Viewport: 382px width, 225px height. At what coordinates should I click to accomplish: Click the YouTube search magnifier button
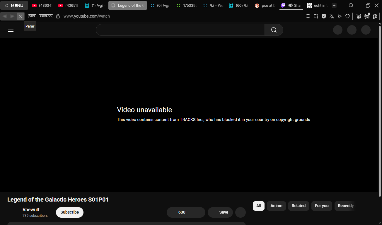pos(274,30)
